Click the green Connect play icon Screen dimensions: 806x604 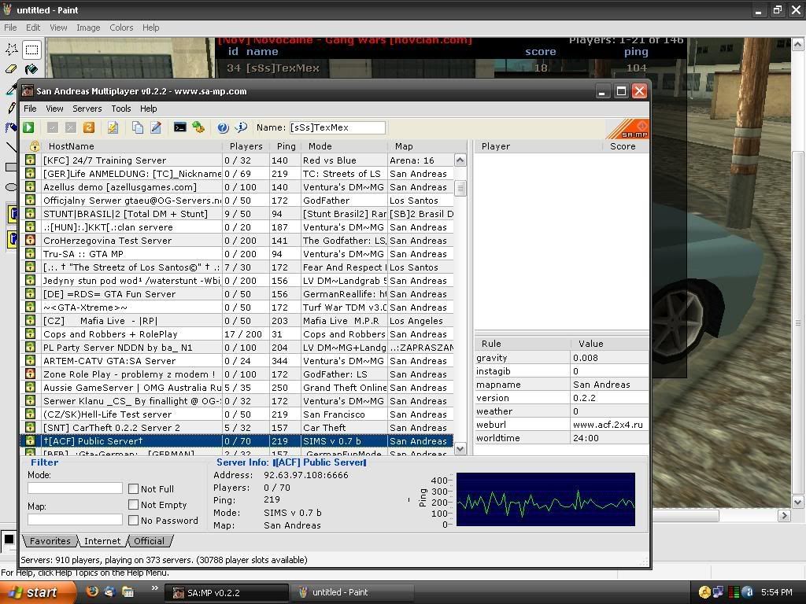(x=28, y=127)
